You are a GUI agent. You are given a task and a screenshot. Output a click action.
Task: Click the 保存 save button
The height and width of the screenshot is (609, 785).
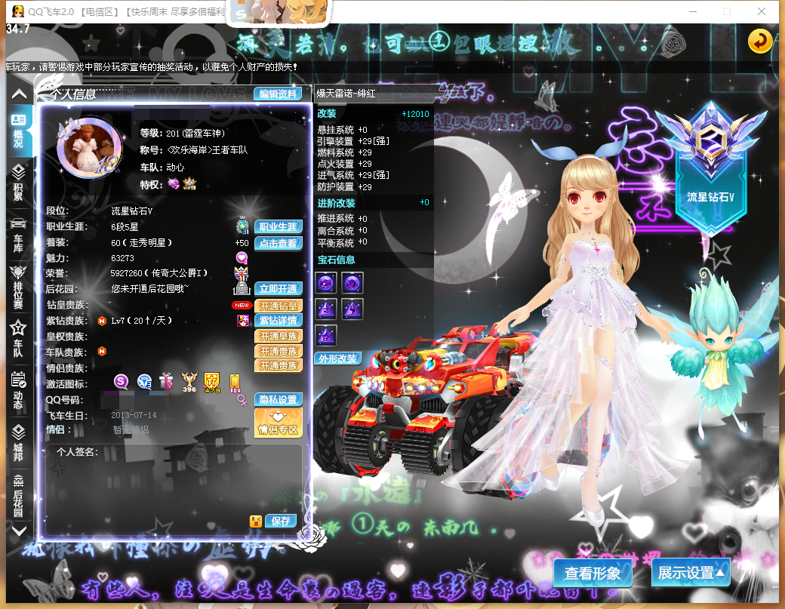coord(281,521)
